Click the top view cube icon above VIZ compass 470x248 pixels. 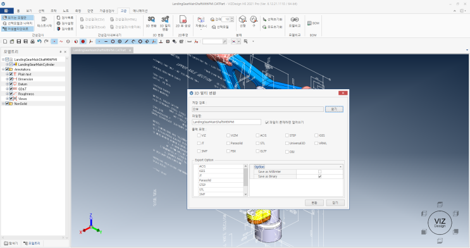[x=440, y=204]
